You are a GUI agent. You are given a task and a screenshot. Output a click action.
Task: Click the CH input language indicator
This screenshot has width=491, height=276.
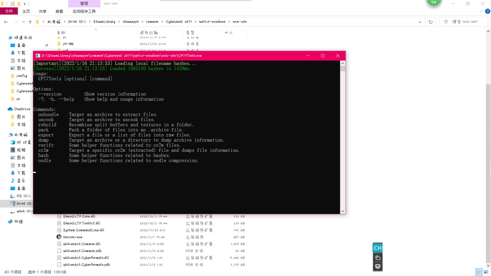(x=377, y=248)
